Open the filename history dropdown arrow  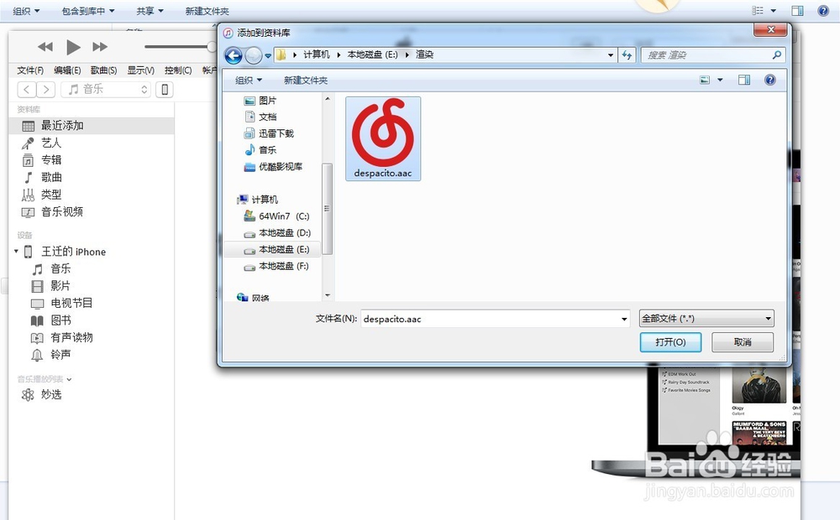click(x=624, y=319)
